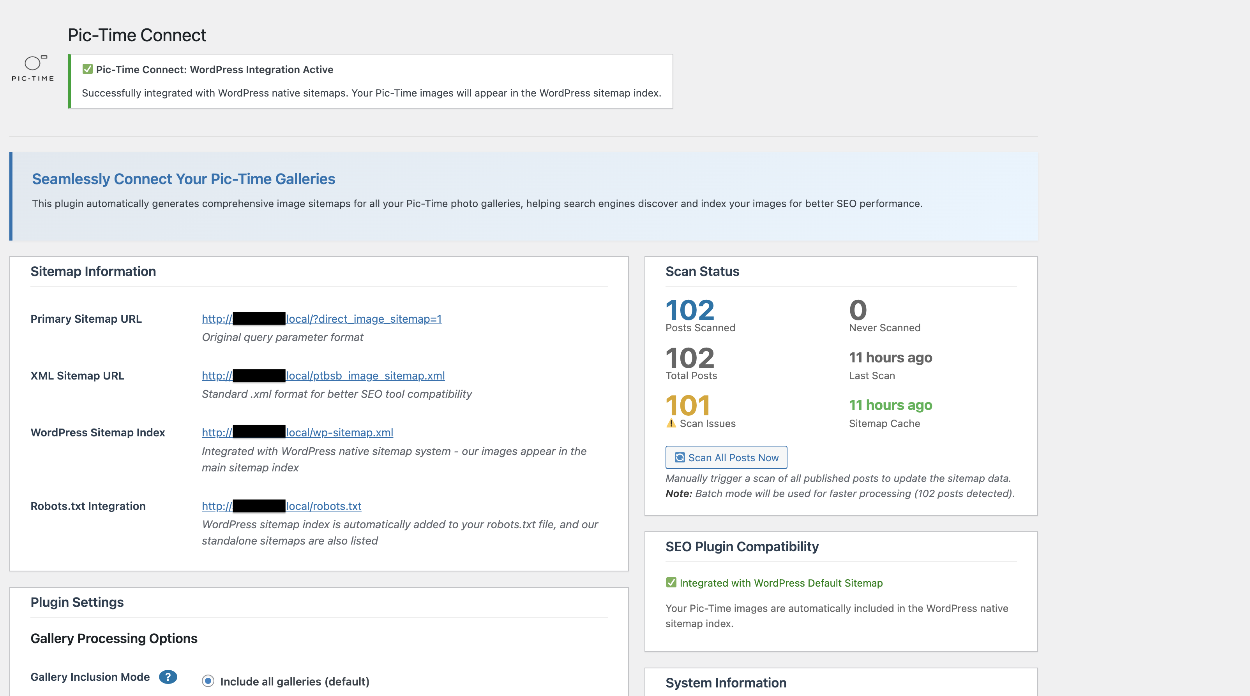Click the 102 Posts Scanned count
This screenshot has width=1250, height=696.
point(690,310)
